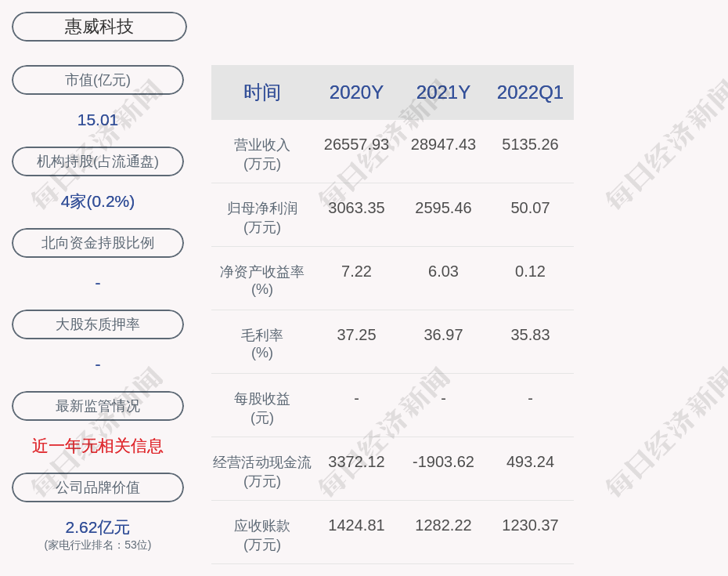Click the 2021Y cash flow value -1903.62
The height and width of the screenshot is (576, 728).
(x=443, y=462)
